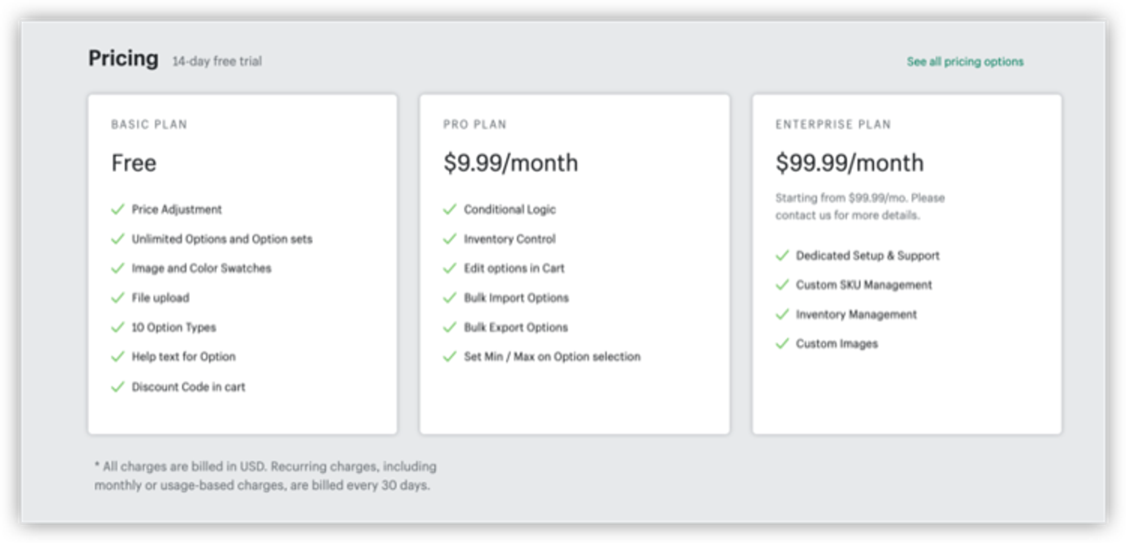Click the checkmark beside Discount Code in cart

click(118, 387)
